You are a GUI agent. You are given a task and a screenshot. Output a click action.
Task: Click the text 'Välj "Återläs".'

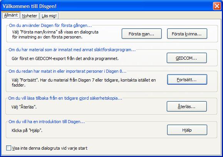(24, 107)
